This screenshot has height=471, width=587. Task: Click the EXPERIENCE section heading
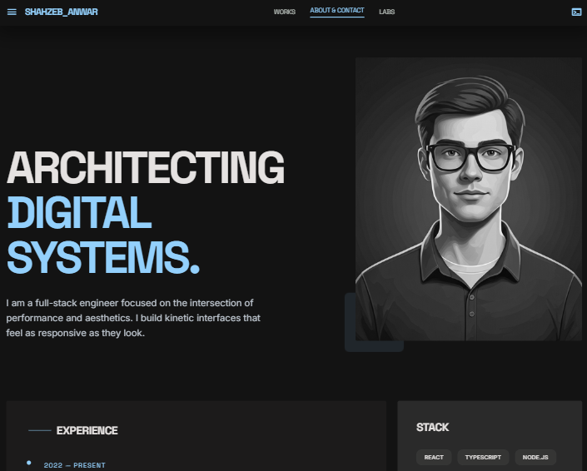coord(87,430)
